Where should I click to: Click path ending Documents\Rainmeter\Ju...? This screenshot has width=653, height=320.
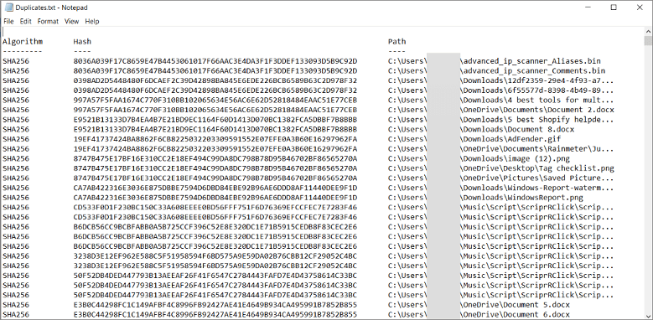point(501,149)
